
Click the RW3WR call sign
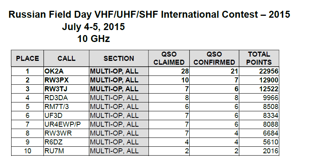click(x=58, y=133)
